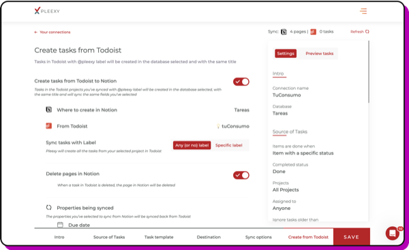Click the calendar icon beside Due date
The image size is (409, 250).
click(60, 225)
